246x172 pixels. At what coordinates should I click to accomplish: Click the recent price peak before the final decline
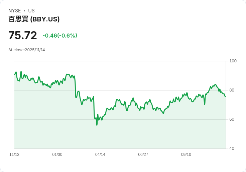(x=215, y=85)
